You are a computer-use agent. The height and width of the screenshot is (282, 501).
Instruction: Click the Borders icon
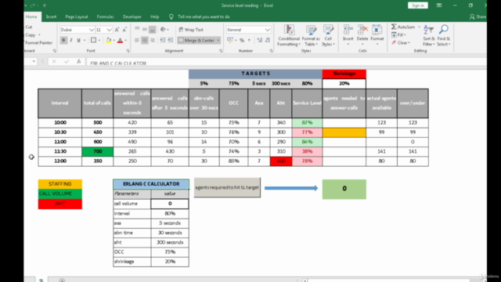pyautogui.click(x=93, y=40)
